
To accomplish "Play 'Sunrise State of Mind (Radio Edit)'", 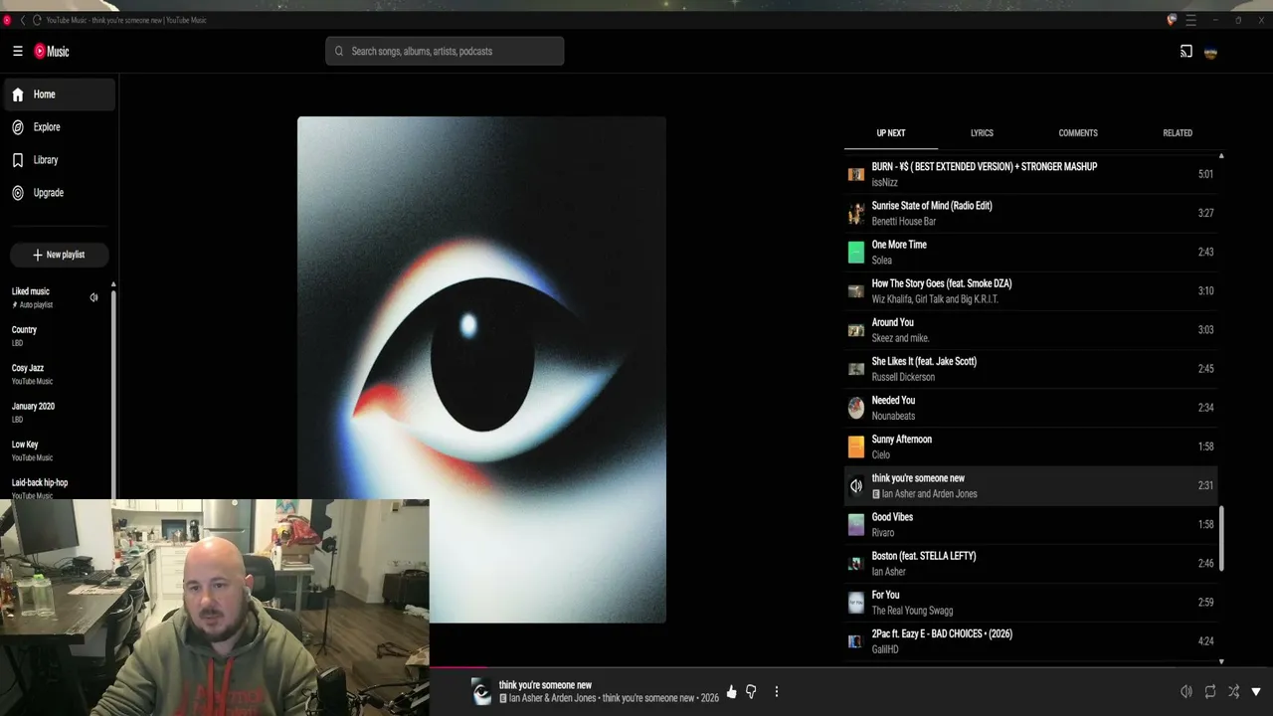I will click(x=1030, y=213).
